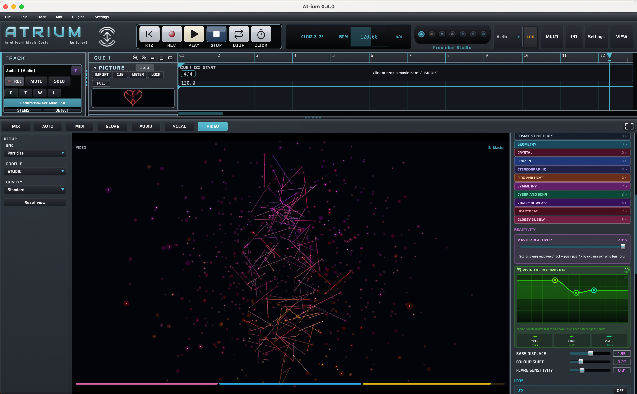The image size is (637, 394).
Task: Open the SRC Particles dropdown
Action: (x=35, y=153)
